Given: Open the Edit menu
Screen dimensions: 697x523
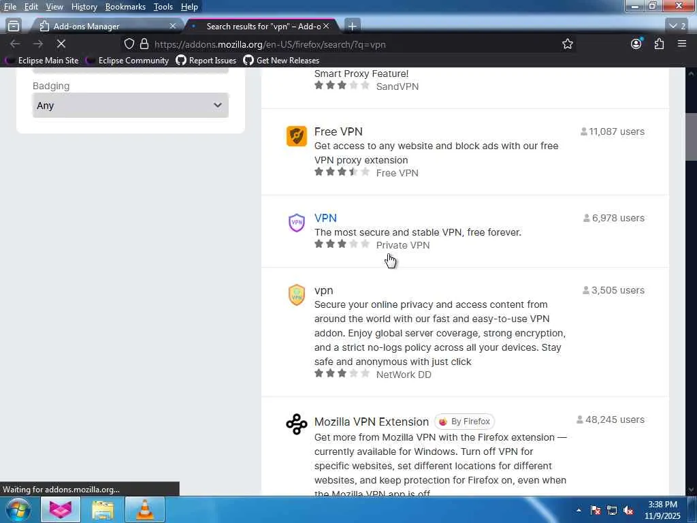Looking at the screenshot, I should pyautogui.click(x=31, y=7).
